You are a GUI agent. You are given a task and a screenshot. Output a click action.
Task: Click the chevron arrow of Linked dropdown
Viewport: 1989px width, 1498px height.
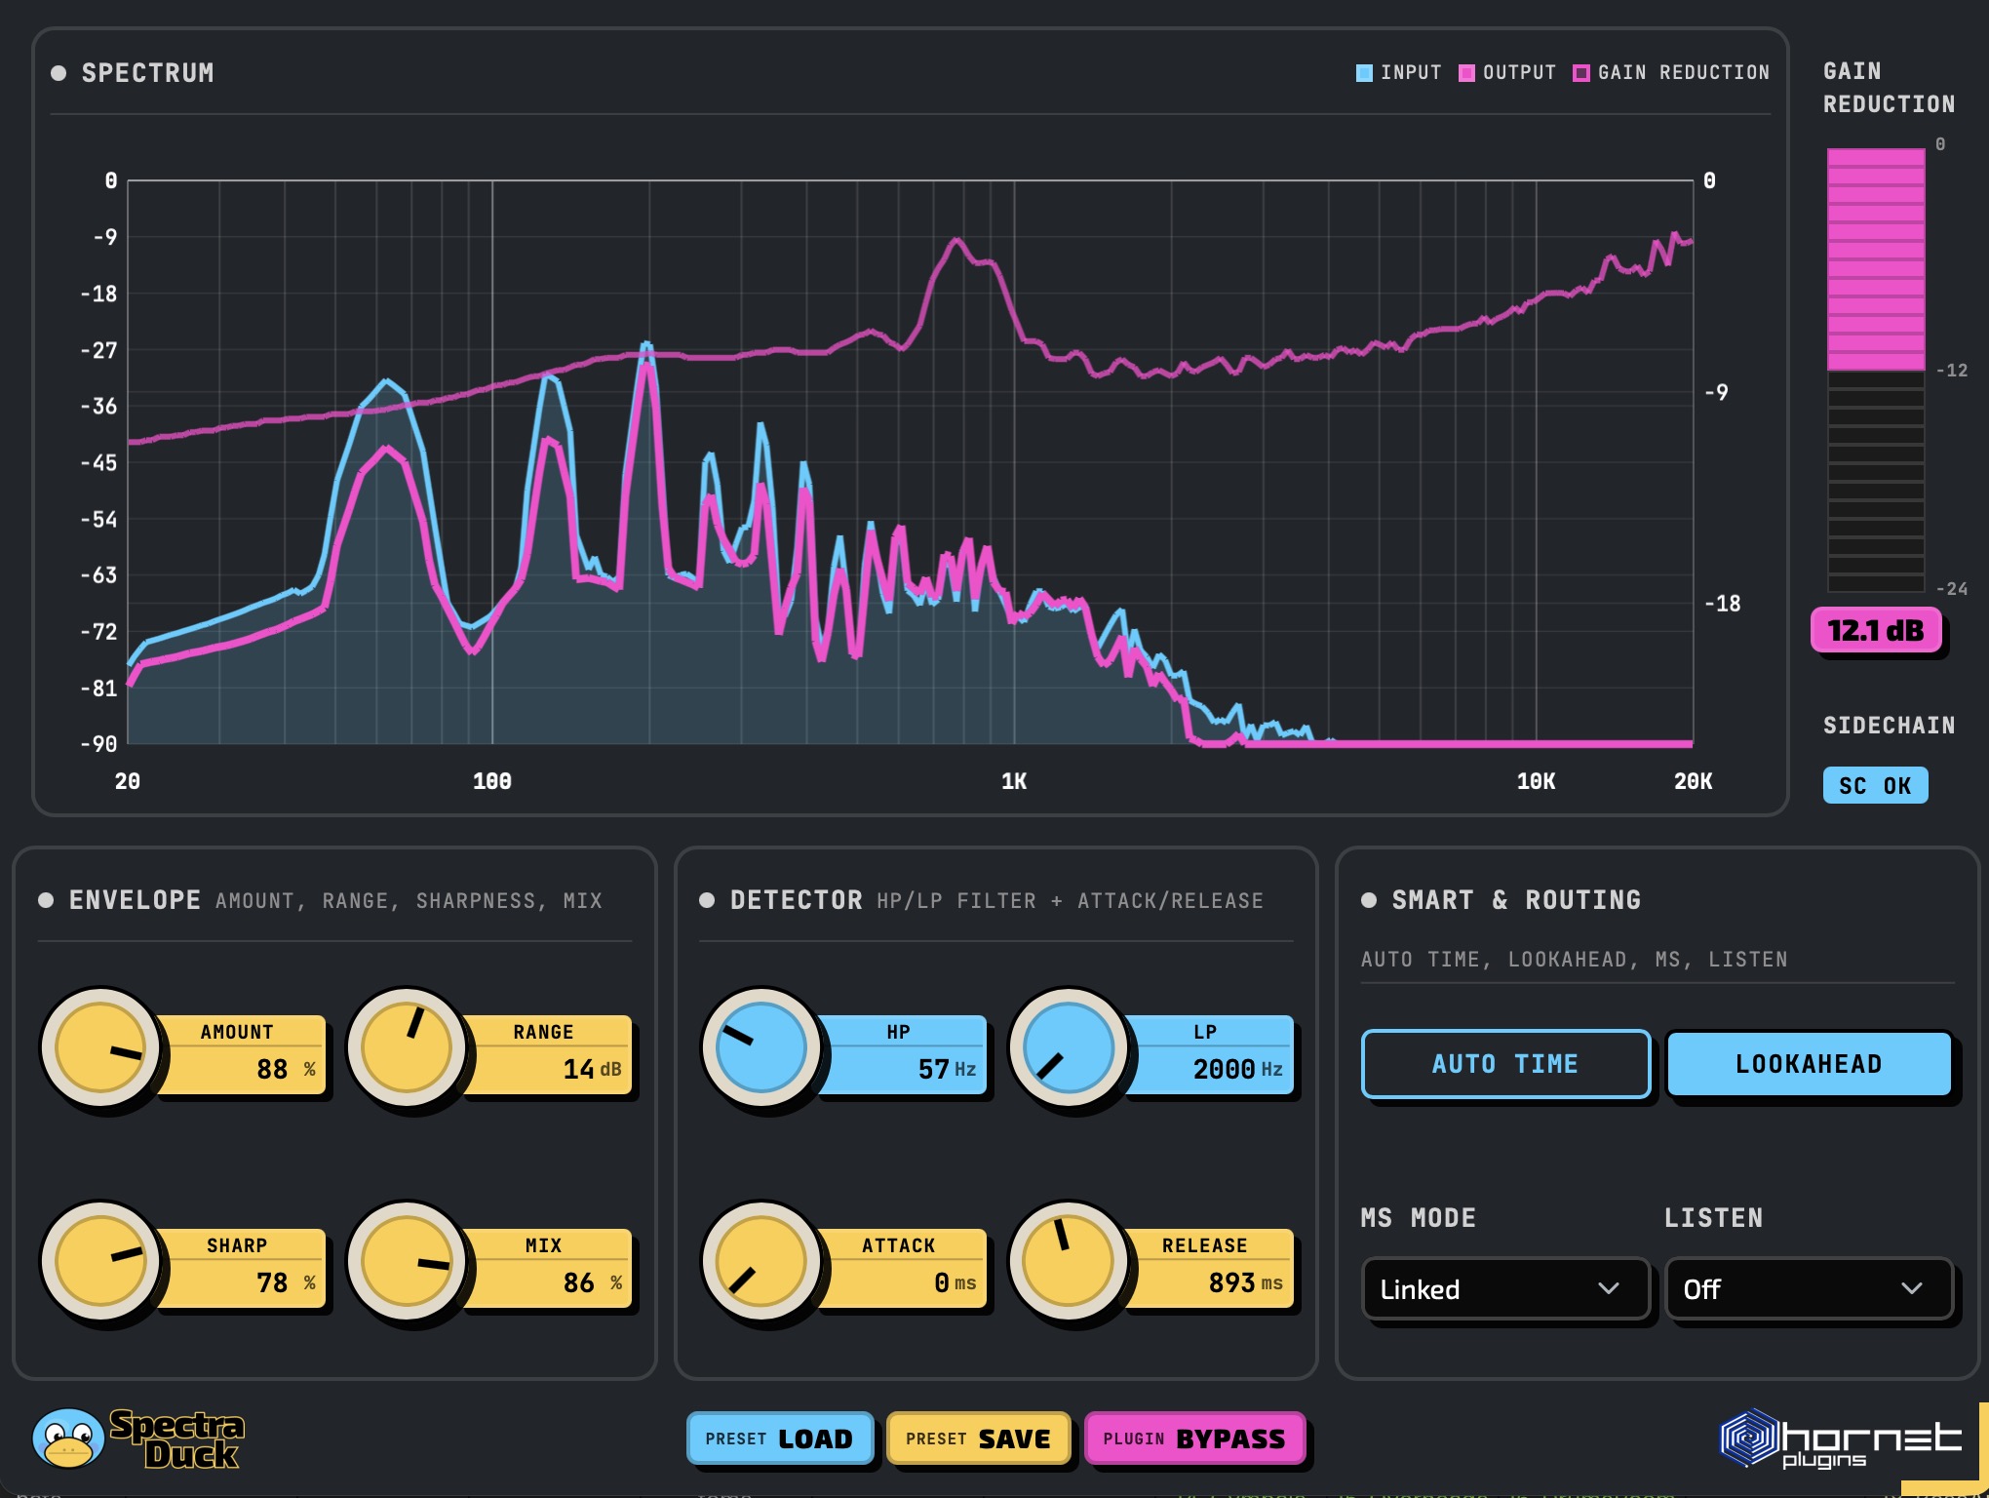tap(1609, 1289)
